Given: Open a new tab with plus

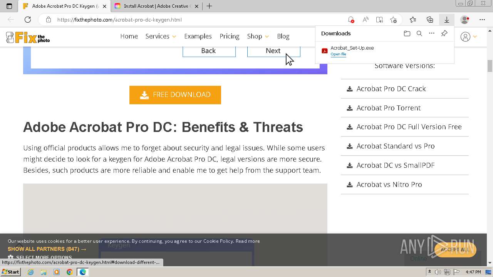Looking at the screenshot, I should click(x=209, y=6).
